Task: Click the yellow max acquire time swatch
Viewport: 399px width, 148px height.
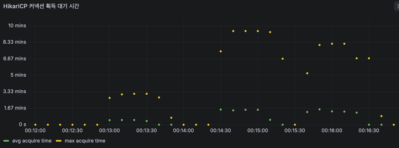Action: coord(59,141)
